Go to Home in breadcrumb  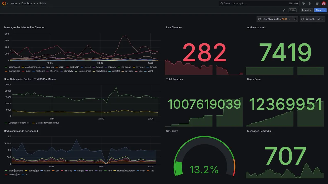[x=14, y=3]
